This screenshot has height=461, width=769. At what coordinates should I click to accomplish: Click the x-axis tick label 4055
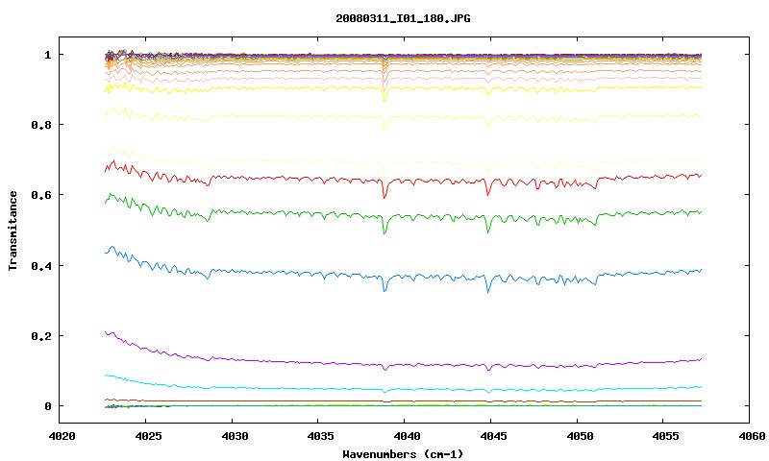[665, 436]
